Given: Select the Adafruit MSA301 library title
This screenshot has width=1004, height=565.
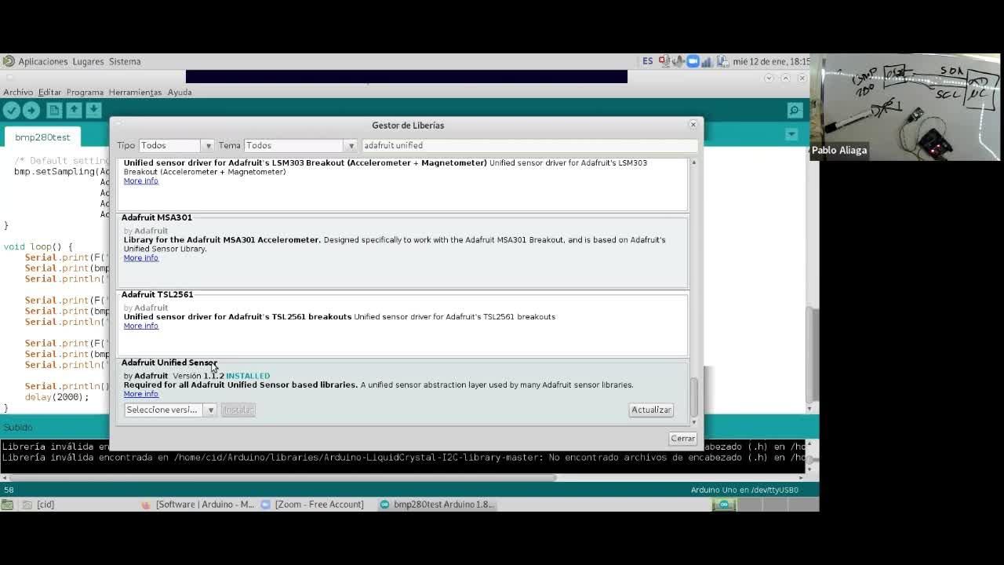Looking at the screenshot, I should coord(157,217).
